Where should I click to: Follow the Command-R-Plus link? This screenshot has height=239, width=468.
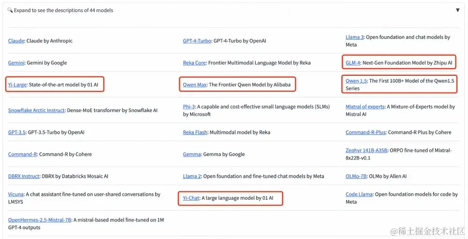coord(366,132)
